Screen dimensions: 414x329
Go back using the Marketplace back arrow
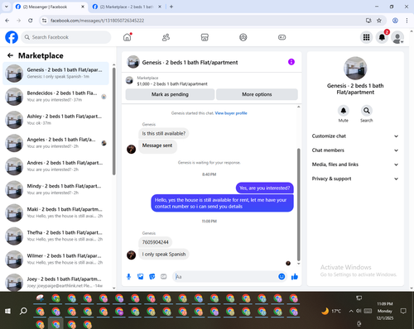click(10, 55)
